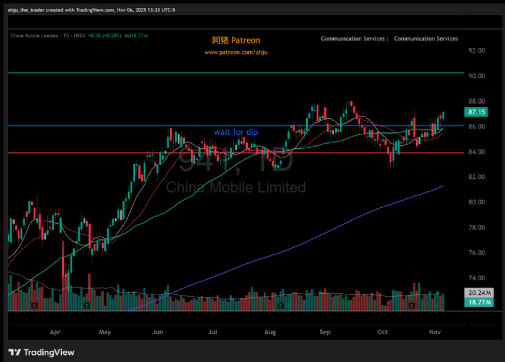Click the earnings E marker near April
This screenshot has height=362, width=505.
tap(34, 305)
